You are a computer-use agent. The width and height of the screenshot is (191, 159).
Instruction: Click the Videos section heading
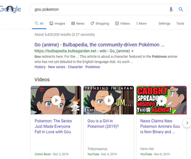coord(42,80)
